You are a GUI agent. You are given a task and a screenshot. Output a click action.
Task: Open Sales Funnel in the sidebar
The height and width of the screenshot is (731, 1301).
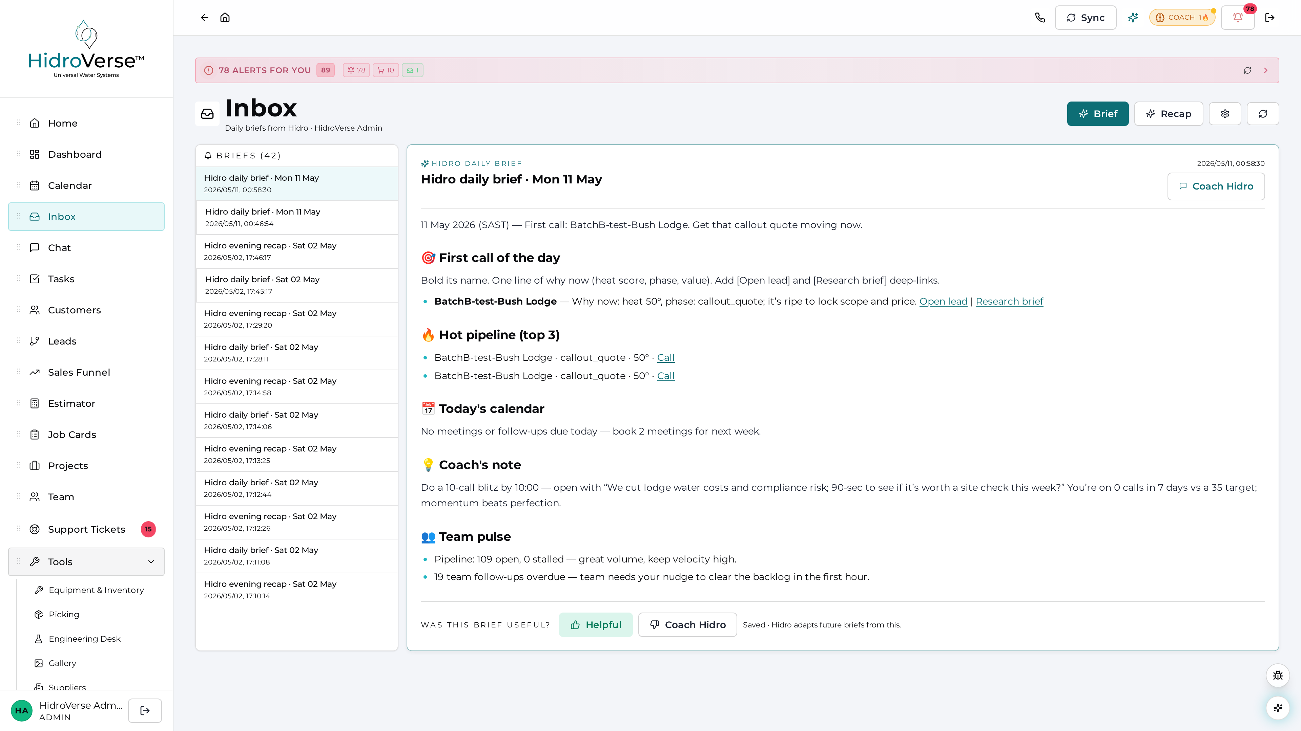(x=86, y=372)
